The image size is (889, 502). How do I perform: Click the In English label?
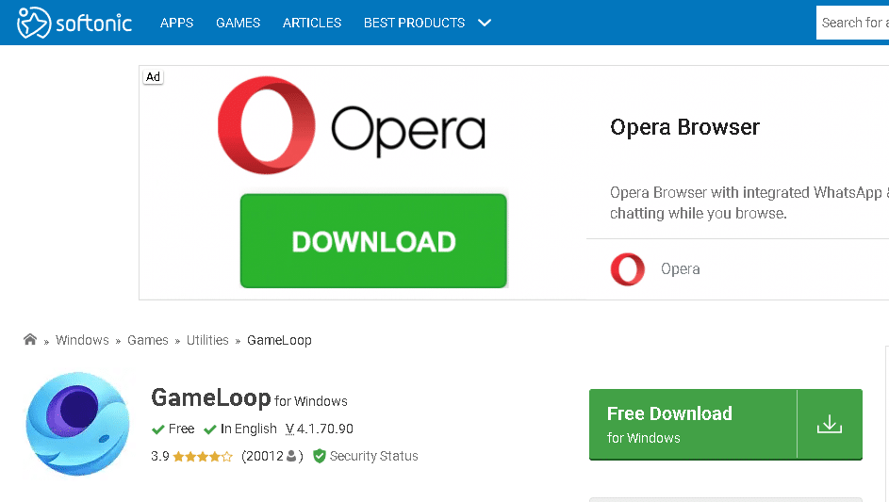point(248,429)
